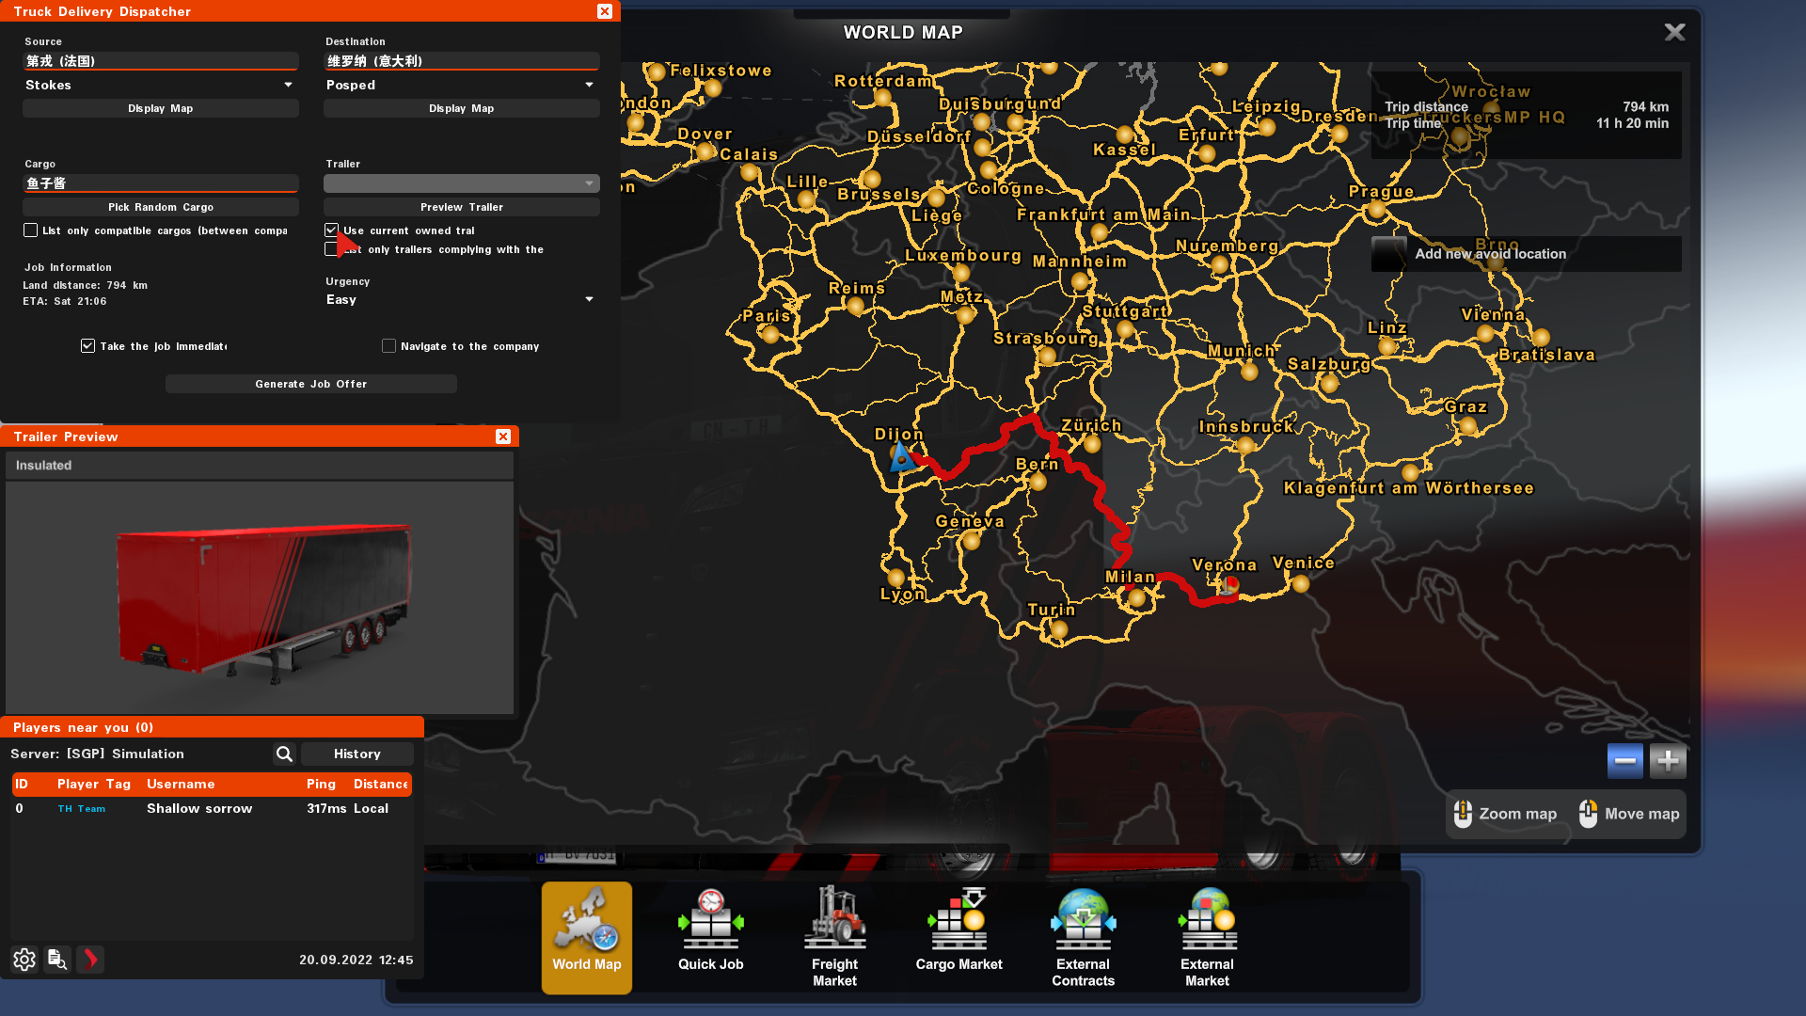This screenshot has width=1806, height=1016.
Task: Click the Prague city marker
Action: click(x=1377, y=210)
